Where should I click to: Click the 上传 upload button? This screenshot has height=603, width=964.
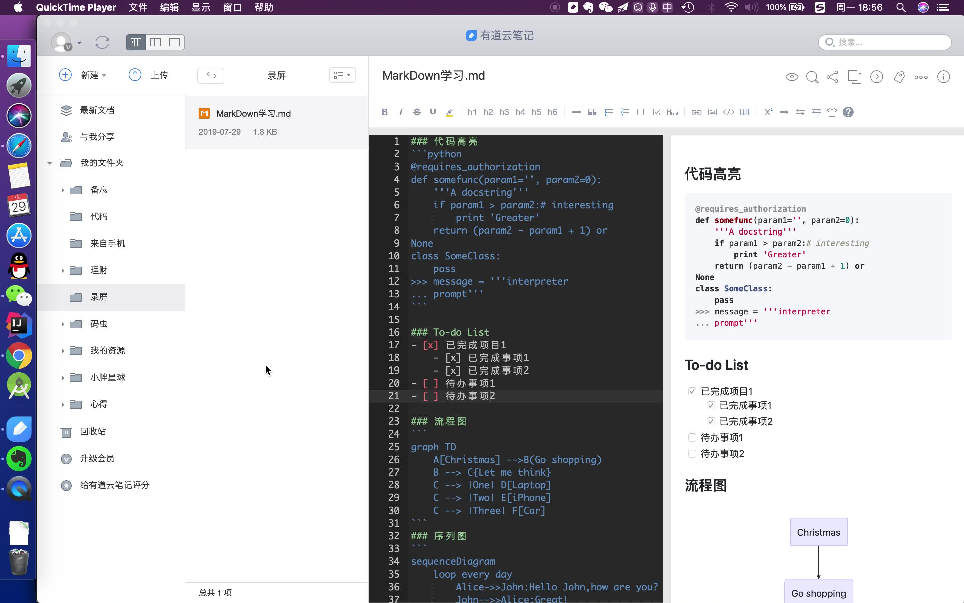coord(148,75)
